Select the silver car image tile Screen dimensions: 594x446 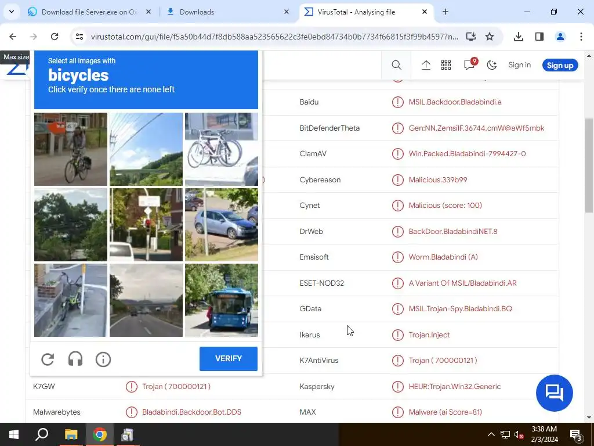coord(222,225)
